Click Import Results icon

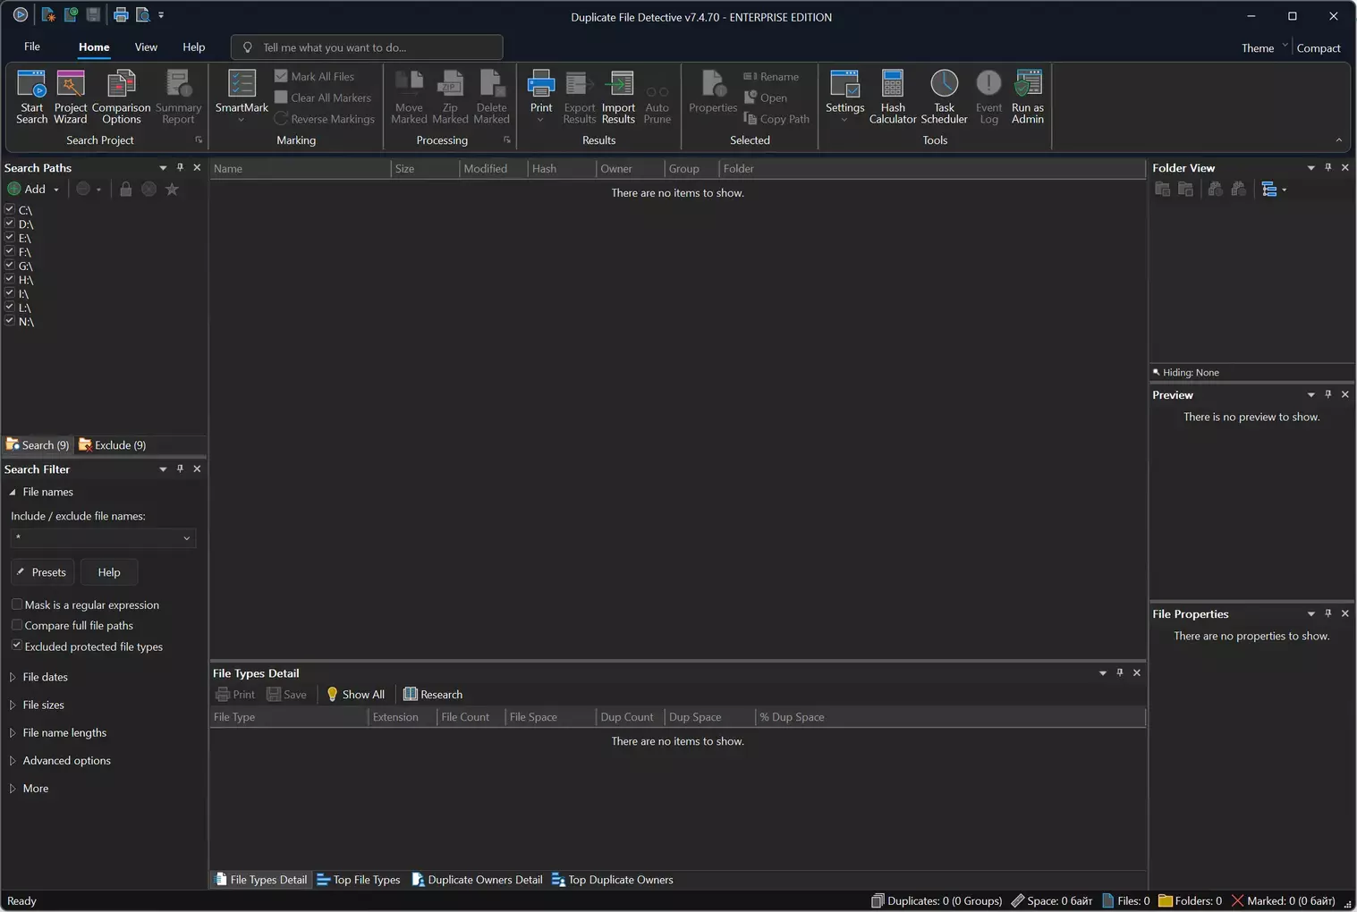(618, 86)
